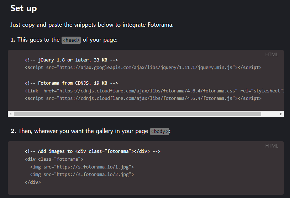Click the horizontal scrollbar thumb
Screen dimensions: 290x198
[137, 114]
